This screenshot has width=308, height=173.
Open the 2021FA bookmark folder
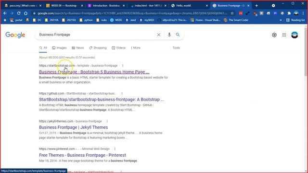pos(52,20)
